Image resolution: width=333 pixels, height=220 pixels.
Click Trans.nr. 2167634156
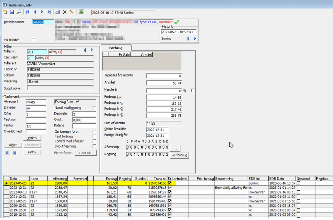[x=157, y=183]
